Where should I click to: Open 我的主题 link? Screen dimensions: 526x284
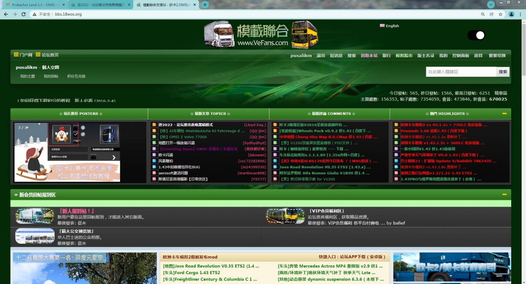pos(28,76)
